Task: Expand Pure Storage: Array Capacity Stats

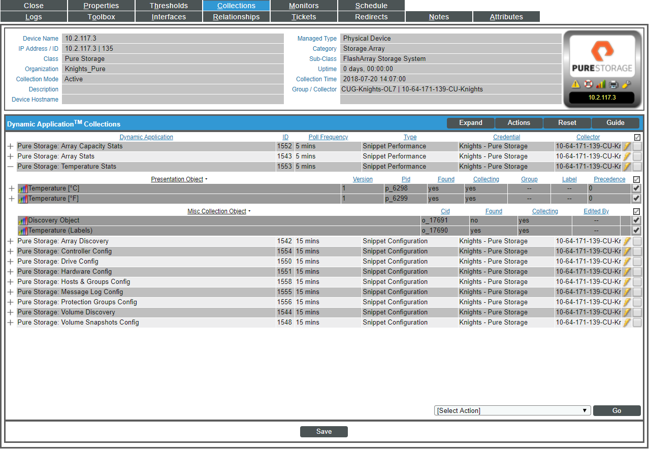Action: click(10, 146)
